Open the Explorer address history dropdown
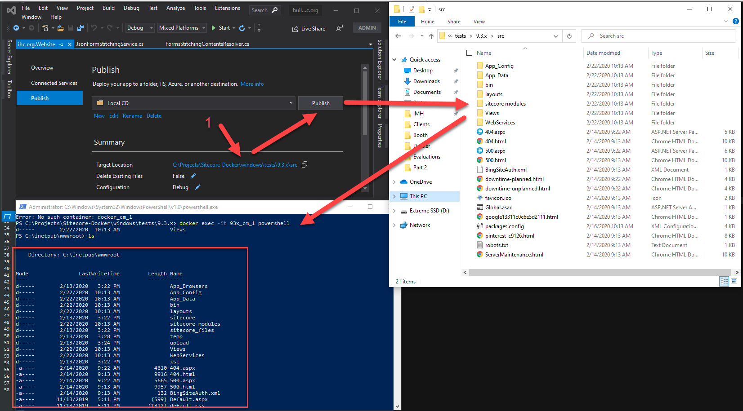743x411 pixels. pyautogui.click(x=556, y=36)
